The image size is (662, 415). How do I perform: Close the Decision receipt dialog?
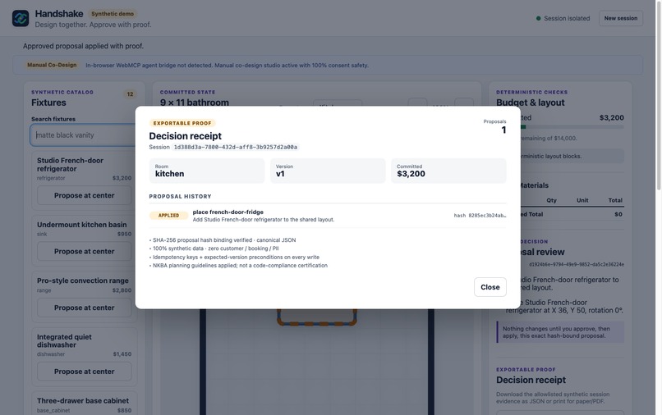490,287
